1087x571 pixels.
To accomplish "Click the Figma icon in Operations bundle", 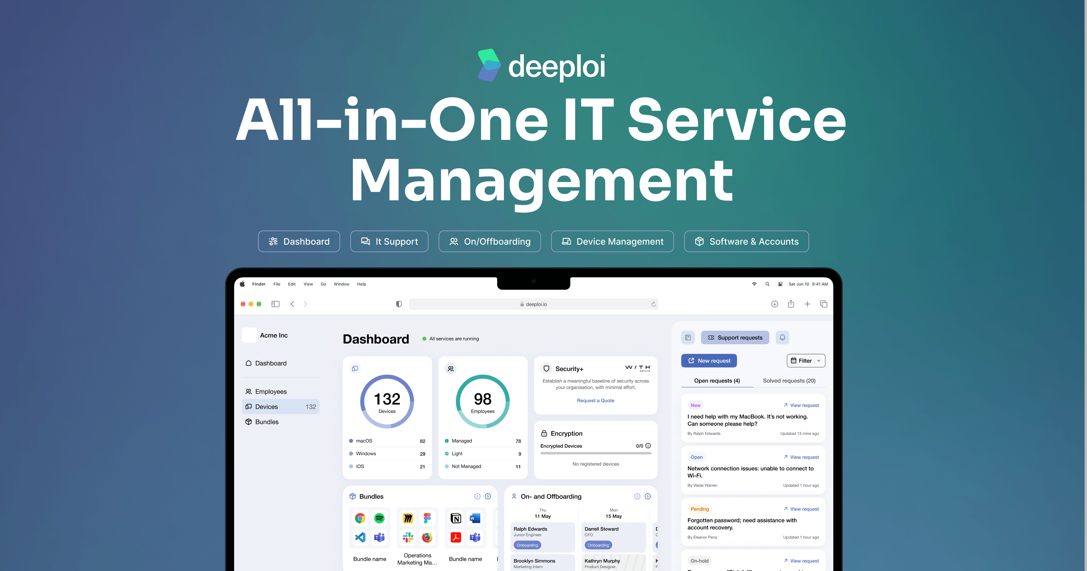I will pyautogui.click(x=427, y=518).
